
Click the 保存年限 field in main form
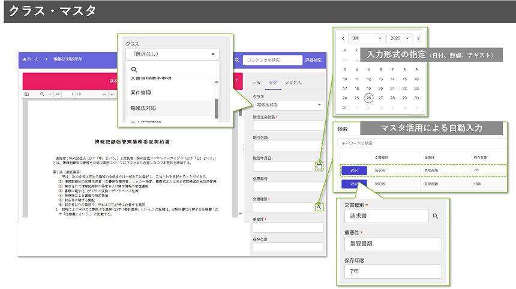click(288, 248)
